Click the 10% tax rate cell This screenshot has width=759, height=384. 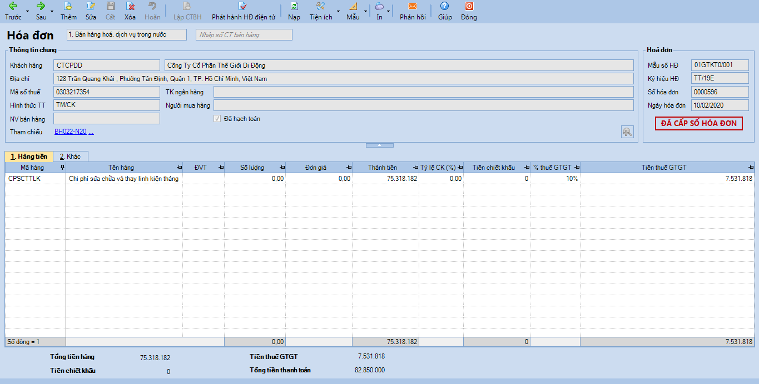(555, 179)
